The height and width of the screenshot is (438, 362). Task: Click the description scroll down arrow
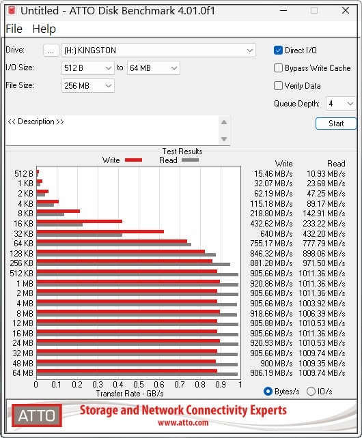[224, 138]
